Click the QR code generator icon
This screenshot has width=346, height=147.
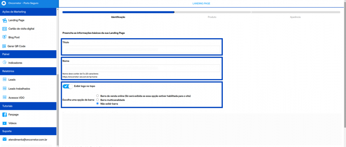click(5, 46)
